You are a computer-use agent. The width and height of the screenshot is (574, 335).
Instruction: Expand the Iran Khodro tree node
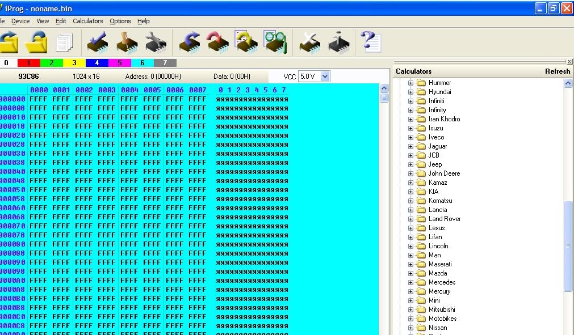(410, 119)
